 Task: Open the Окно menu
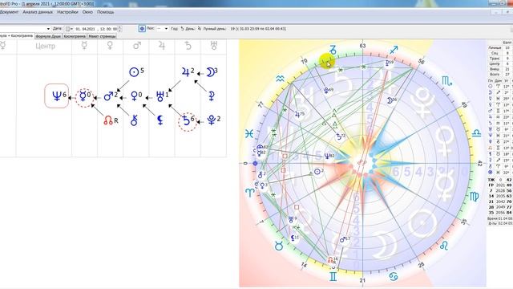coord(87,12)
